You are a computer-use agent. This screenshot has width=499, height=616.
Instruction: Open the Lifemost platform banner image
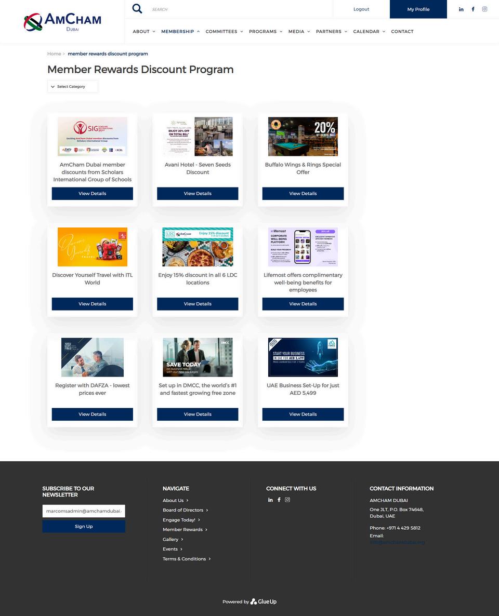tap(303, 247)
